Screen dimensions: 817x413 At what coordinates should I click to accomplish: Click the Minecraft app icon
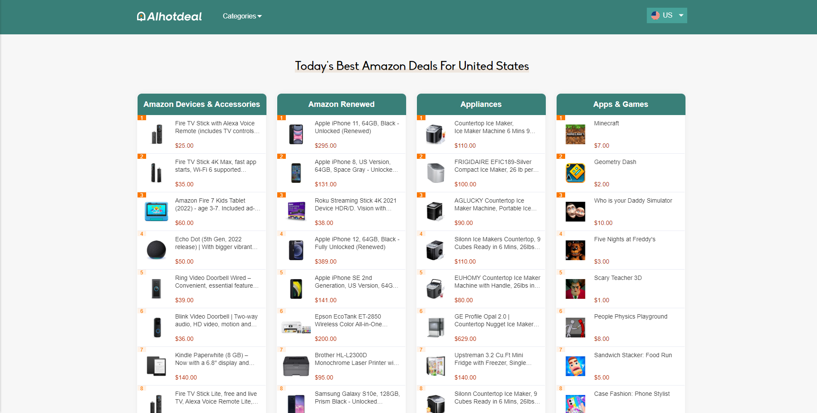(575, 134)
